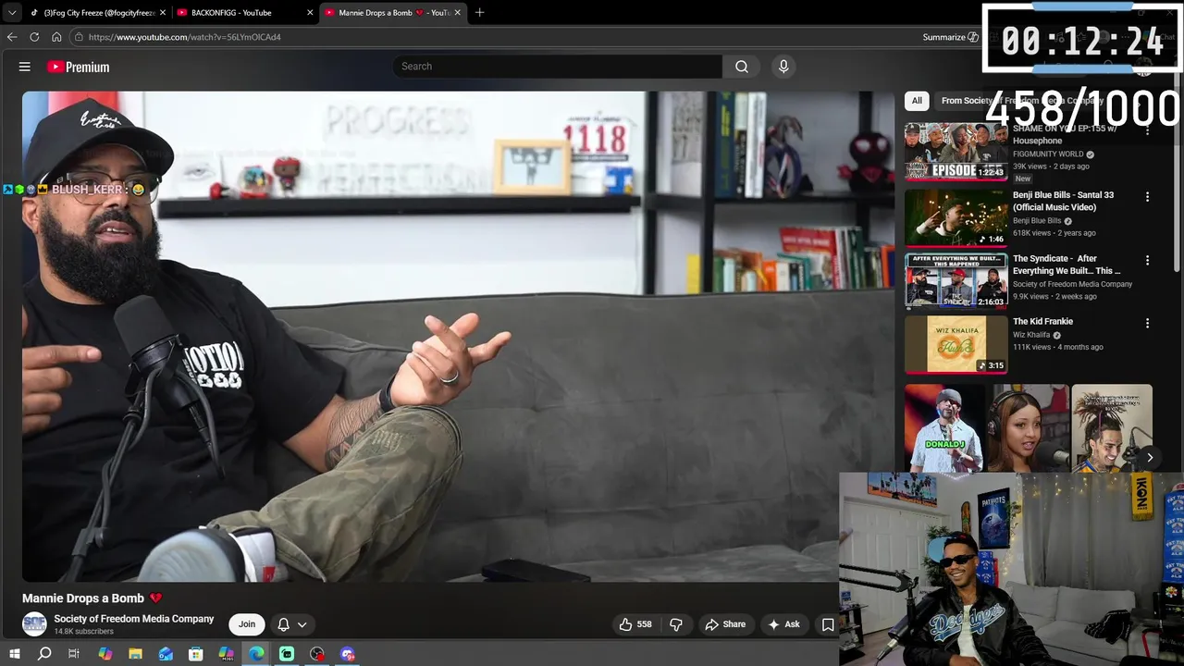1184x666 pixels.
Task: Open FIGGMUNITY WORLD channel name
Action: (x=1048, y=154)
